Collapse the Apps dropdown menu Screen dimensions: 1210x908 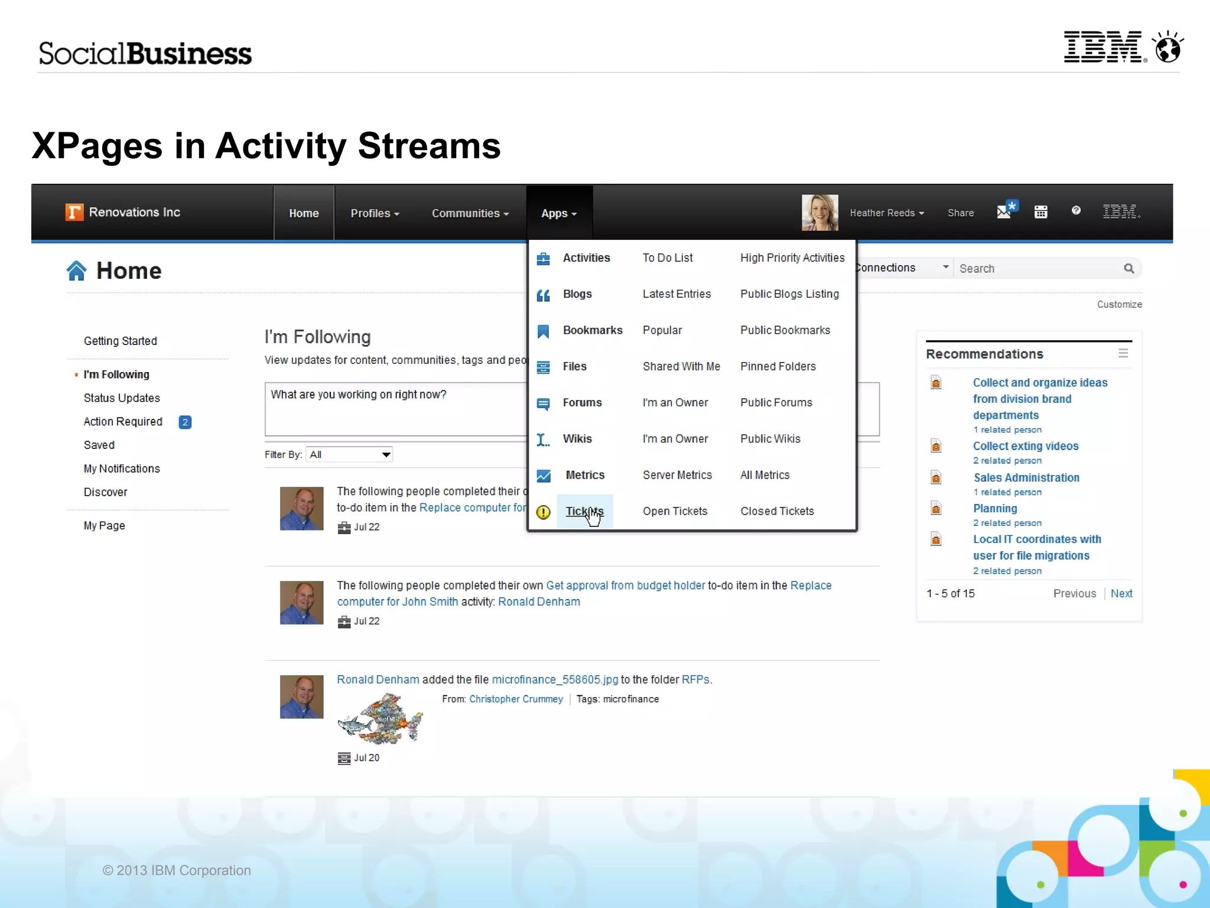tap(559, 213)
